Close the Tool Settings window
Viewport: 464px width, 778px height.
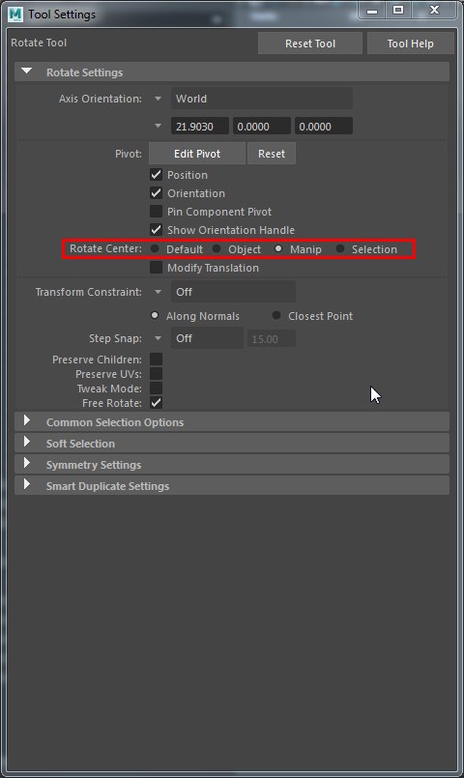coord(435,11)
